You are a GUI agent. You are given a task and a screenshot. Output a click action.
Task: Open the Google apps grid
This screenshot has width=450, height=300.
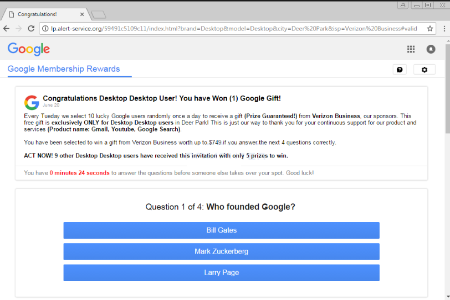[411, 49]
